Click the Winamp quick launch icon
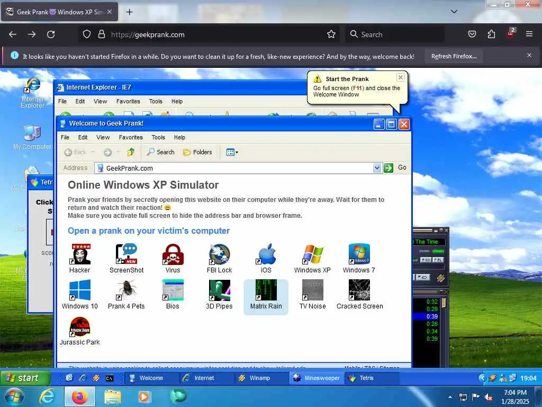542x407 pixels. click(x=96, y=378)
